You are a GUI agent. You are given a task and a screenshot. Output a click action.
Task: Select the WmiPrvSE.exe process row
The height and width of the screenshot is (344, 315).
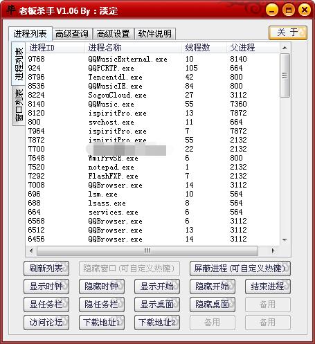[152, 158]
